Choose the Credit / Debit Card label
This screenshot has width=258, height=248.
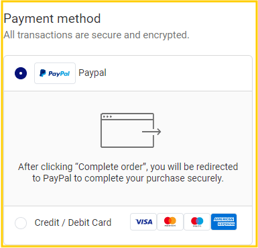pos(73,222)
